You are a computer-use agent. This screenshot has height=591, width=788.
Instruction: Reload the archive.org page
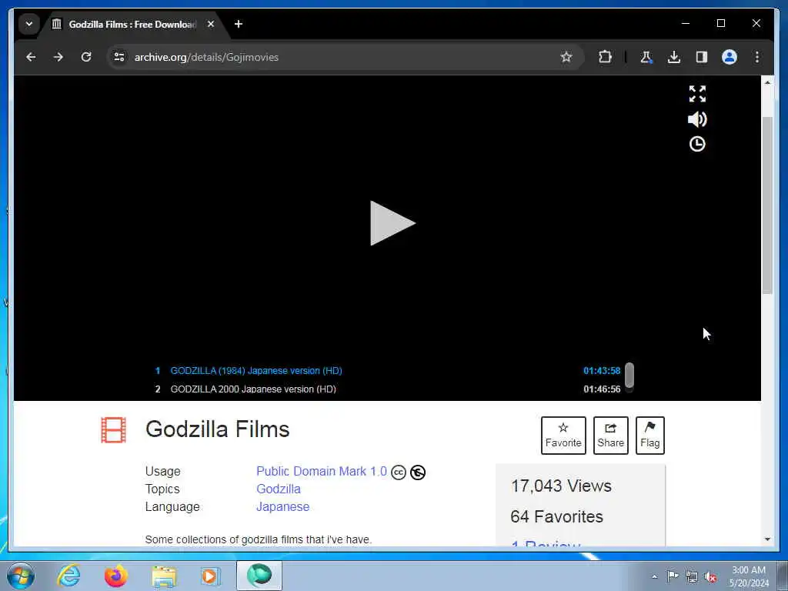point(86,57)
